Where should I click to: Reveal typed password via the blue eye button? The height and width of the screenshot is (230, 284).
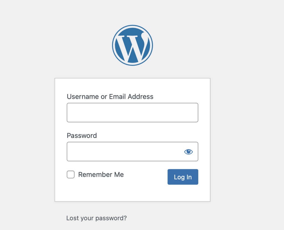(188, 151)
